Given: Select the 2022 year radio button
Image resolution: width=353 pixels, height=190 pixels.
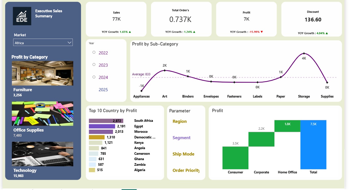Looking at the screenshot, I should [x=94, y=52].
